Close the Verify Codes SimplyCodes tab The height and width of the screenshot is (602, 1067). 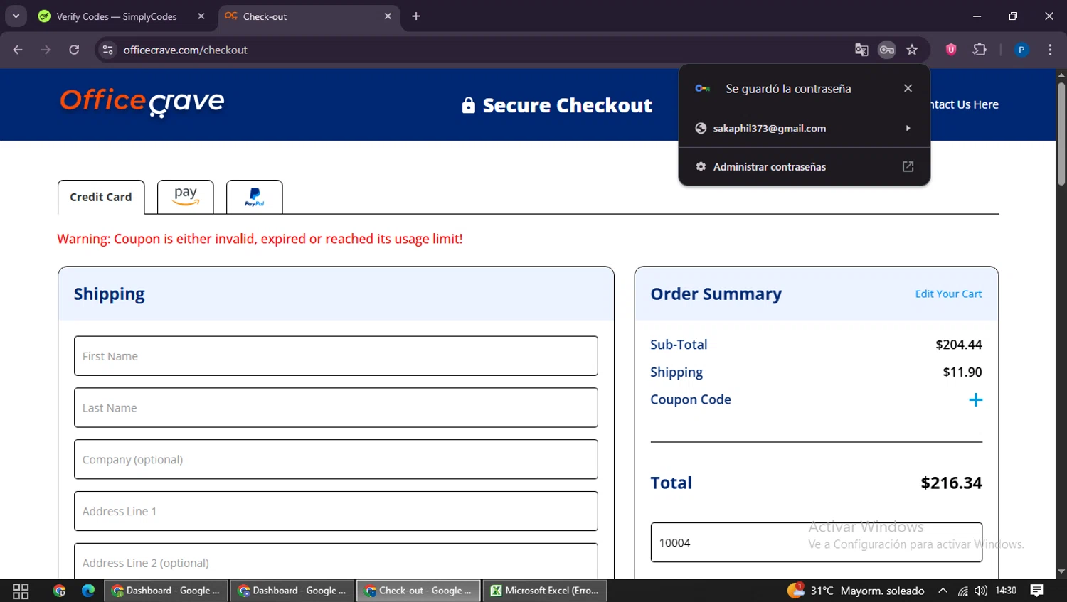[201, 16]
